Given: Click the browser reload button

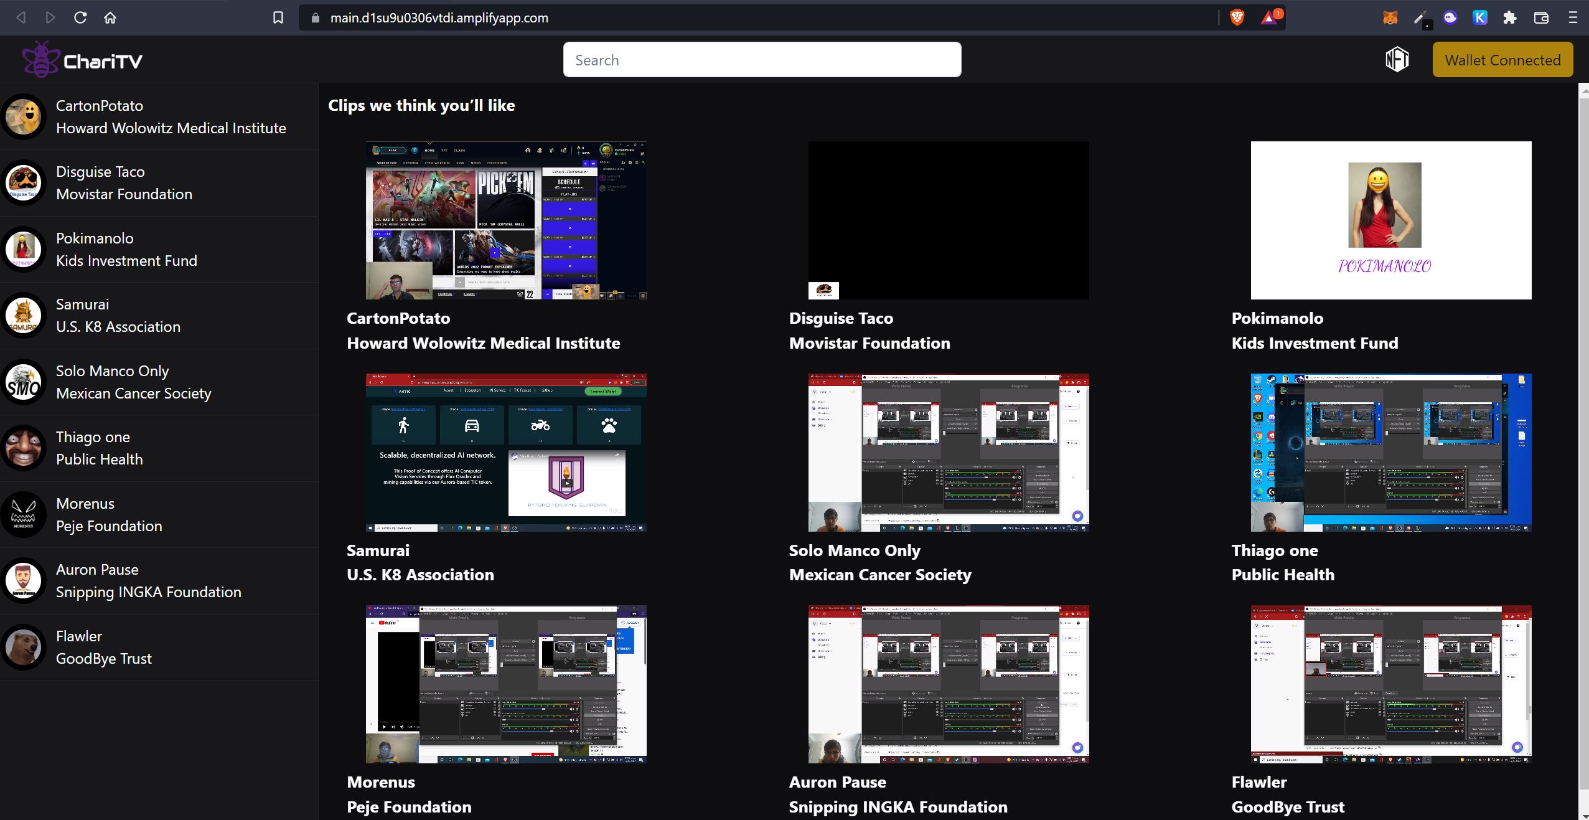Looking at the screenshot, I should click(x=77, y=17).
